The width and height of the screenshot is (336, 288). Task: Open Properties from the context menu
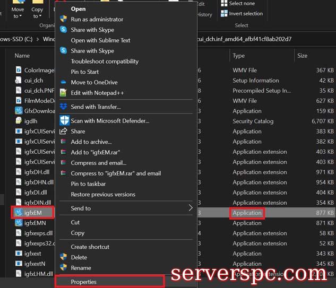[x=84, y=282]
